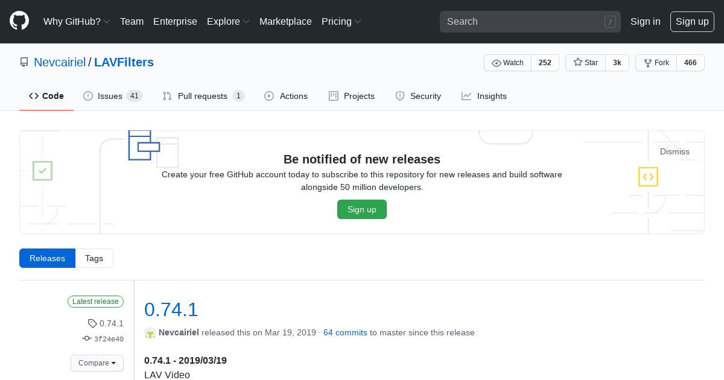
Task: Click the slash shortcut icon in search
Action: (610, 22)
